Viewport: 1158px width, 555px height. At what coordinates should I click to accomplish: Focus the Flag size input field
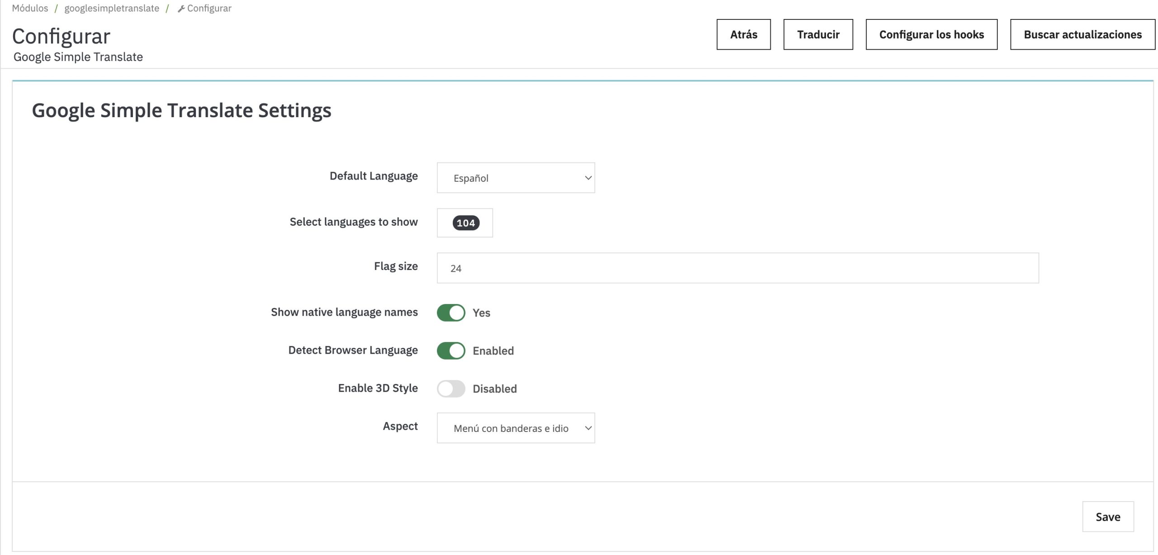[x=738, y=268]
